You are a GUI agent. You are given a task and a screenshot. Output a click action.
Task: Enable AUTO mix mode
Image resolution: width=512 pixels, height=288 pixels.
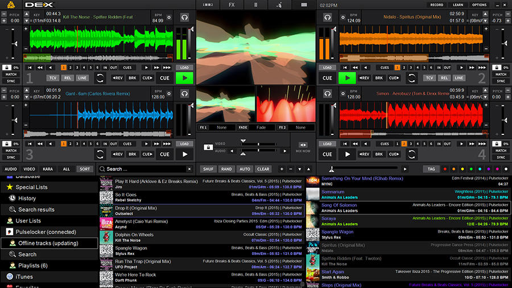coord(245,169)
